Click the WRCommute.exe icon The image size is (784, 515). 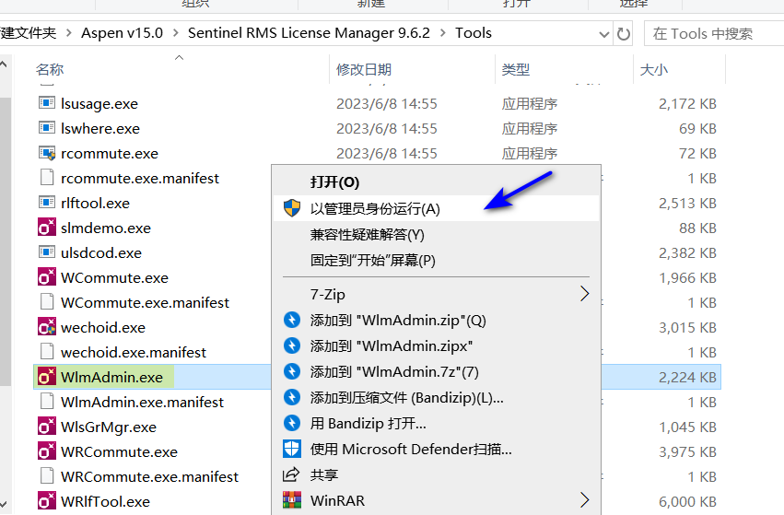tap(47, 451)
